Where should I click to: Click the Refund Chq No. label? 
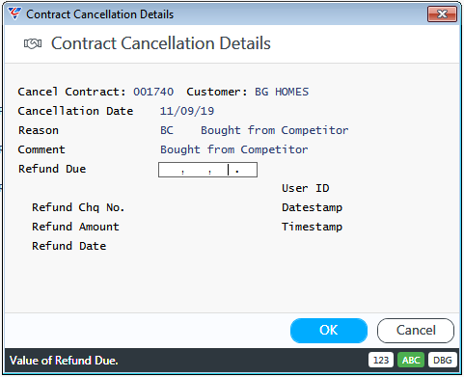pos(78,207)
